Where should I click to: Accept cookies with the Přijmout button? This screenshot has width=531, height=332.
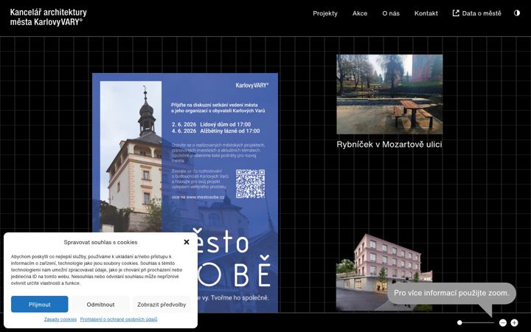click(39, 304)
